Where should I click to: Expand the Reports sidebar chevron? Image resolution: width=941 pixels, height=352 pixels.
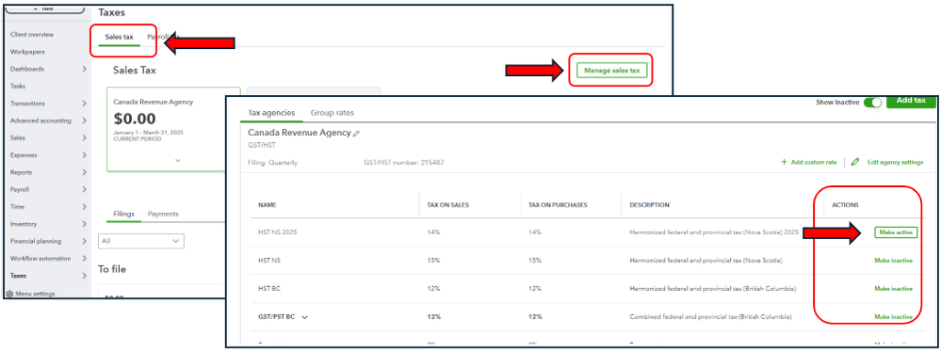coord(84,172)
